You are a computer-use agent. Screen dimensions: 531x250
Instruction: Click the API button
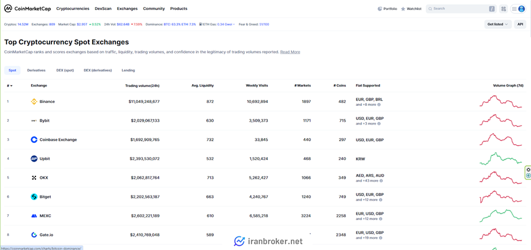[520, 24]
